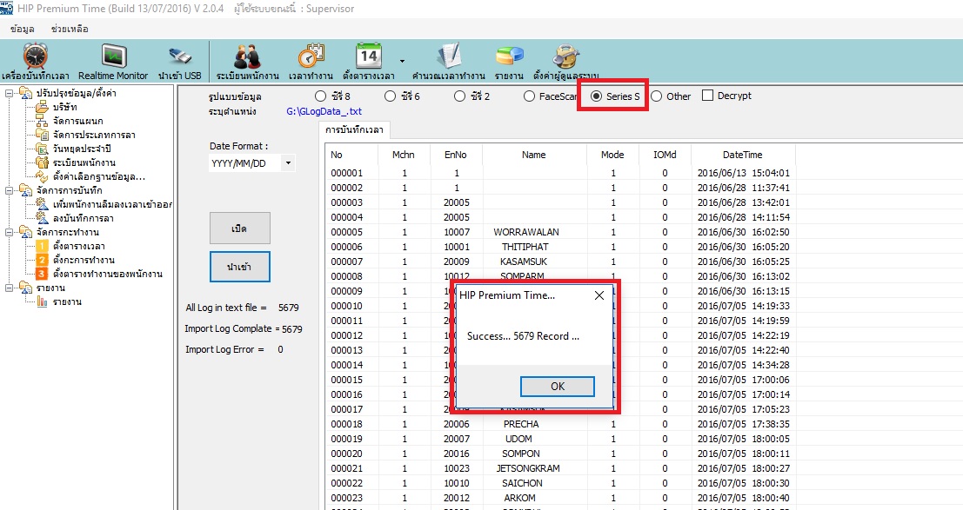Click the USB import toolbar icon
This screenshot has height=510, width=963.
[179, 62]
